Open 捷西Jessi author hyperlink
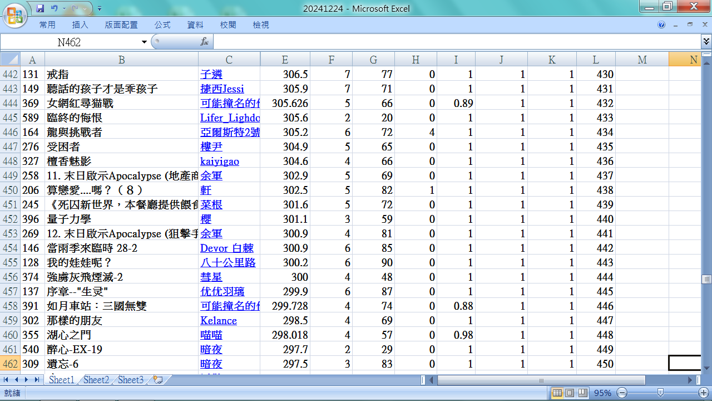This screenshot has width=712, height=401. pos(222,89)
